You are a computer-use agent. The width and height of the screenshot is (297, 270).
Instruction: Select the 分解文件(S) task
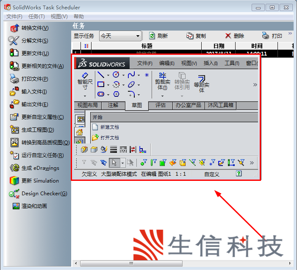click(x=28, y=41)
